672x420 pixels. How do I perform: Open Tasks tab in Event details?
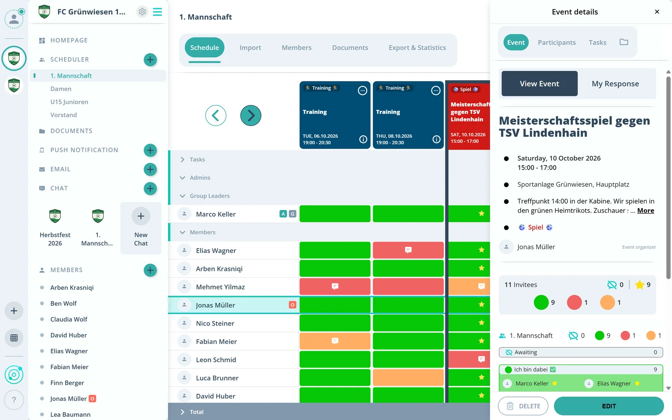pyautogui.click(x=598, y=42)
